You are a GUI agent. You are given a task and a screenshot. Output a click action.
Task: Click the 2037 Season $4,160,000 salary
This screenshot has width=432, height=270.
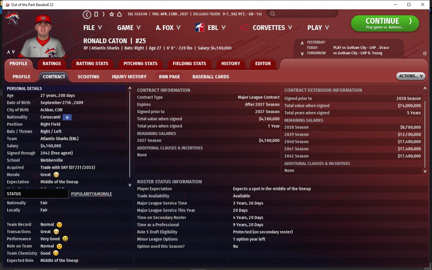pos(269,141)
